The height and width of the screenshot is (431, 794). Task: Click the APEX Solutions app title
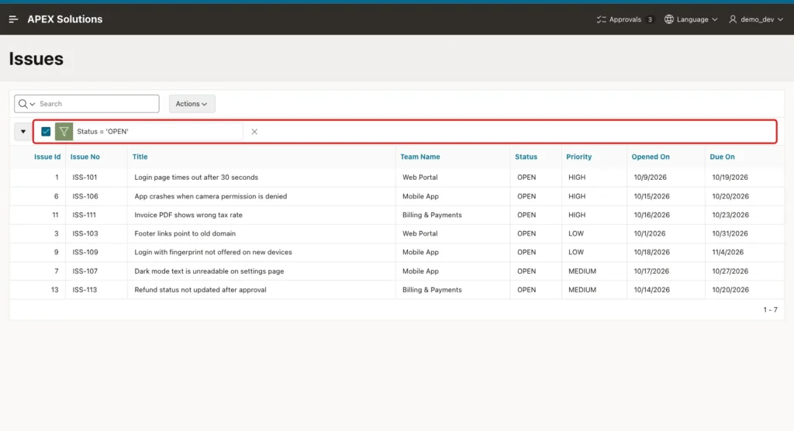(x=65, y=19)
